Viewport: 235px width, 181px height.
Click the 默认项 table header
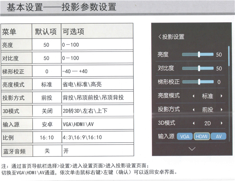(x=47, y=31)
